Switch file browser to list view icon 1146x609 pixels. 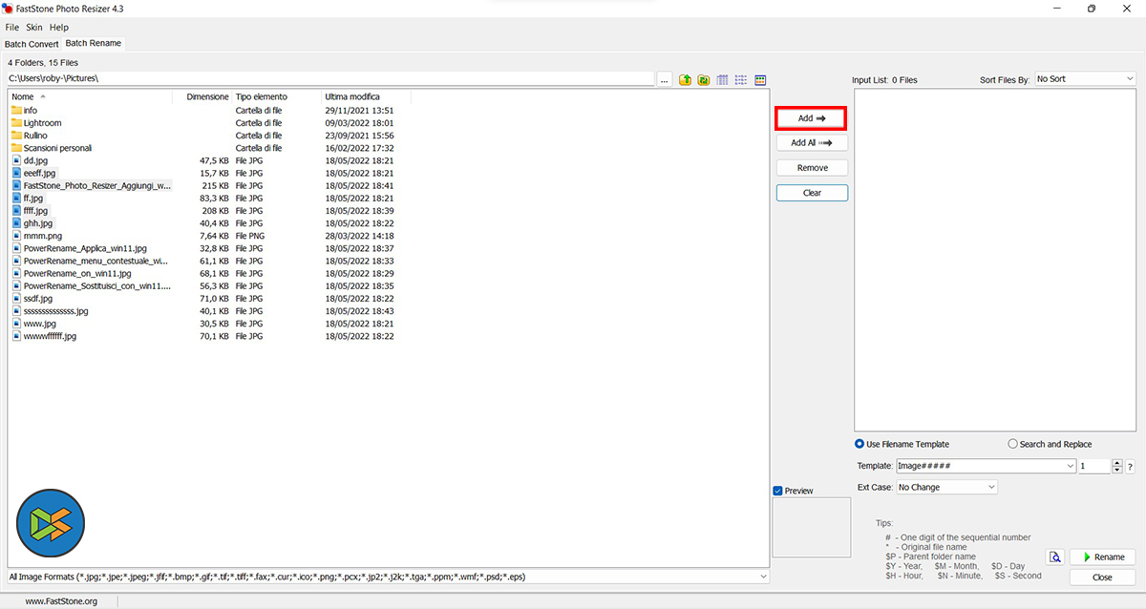click(x=741, y=79)
